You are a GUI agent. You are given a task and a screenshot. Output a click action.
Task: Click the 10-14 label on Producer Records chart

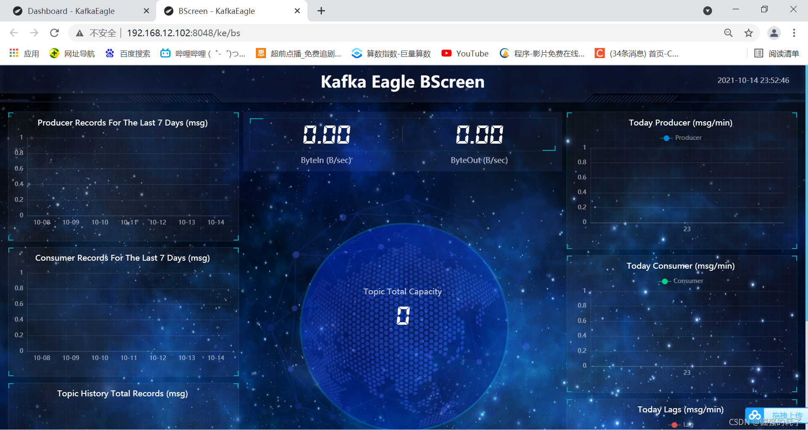click(216, 222)
